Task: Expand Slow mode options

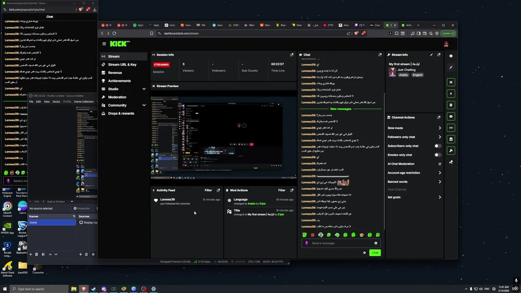Action: (440, 128)
